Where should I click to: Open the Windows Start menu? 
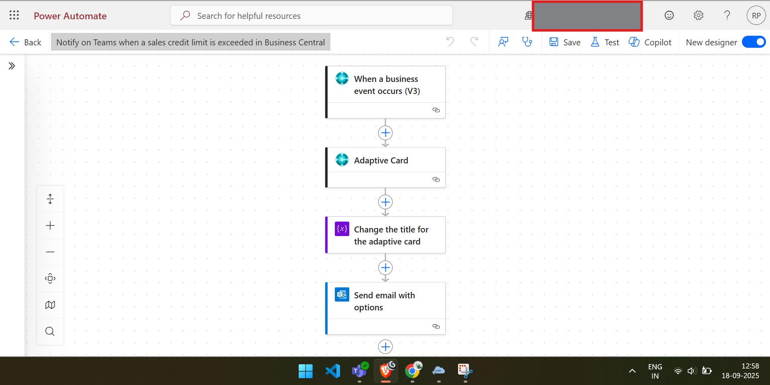pos(306,371)
